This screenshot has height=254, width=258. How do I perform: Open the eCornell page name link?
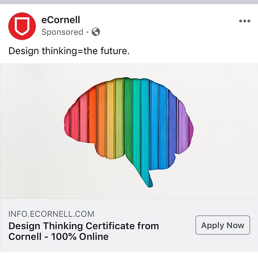click(61, 20)
